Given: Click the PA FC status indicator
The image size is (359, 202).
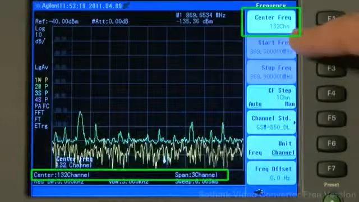Looking at the screenshot, I should (x=42, y=106).
